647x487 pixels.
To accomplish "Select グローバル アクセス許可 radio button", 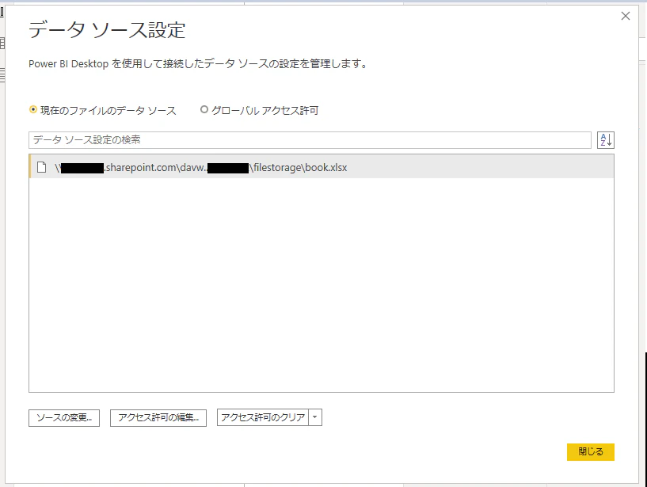I will pyautogui.click(x=204, y=110).
